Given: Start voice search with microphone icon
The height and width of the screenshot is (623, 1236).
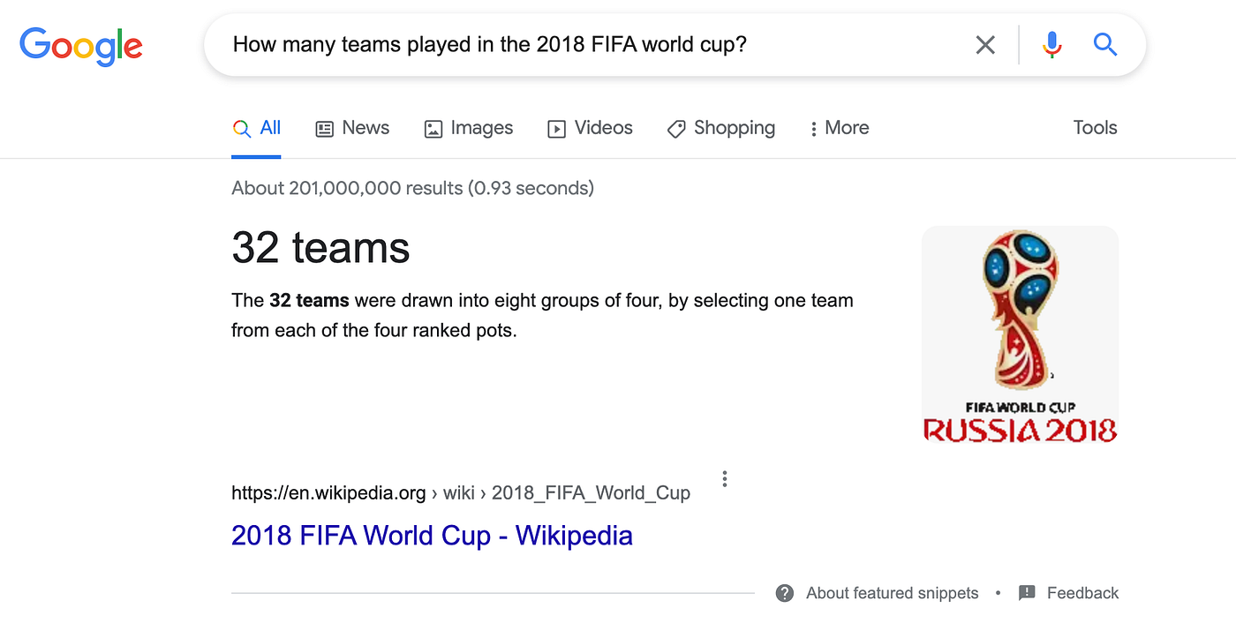Looking at the screenshot, I should pyautogui.click(x=1051, y=44).
